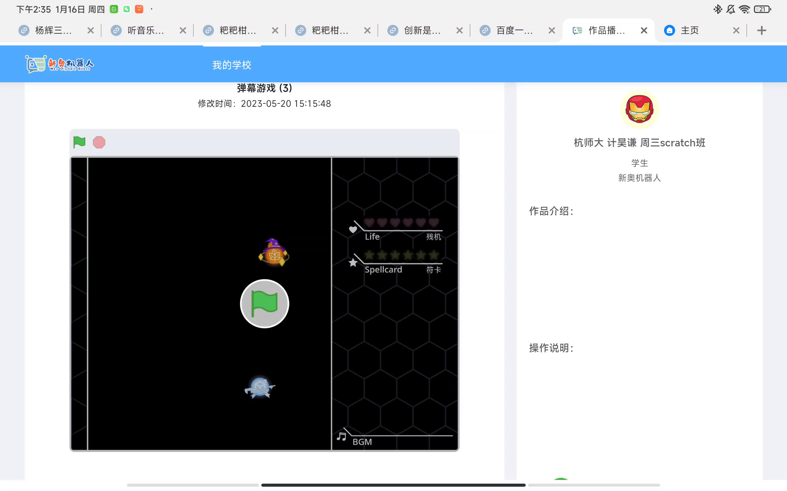Close the 创新是... browser tab

point(459,30)
